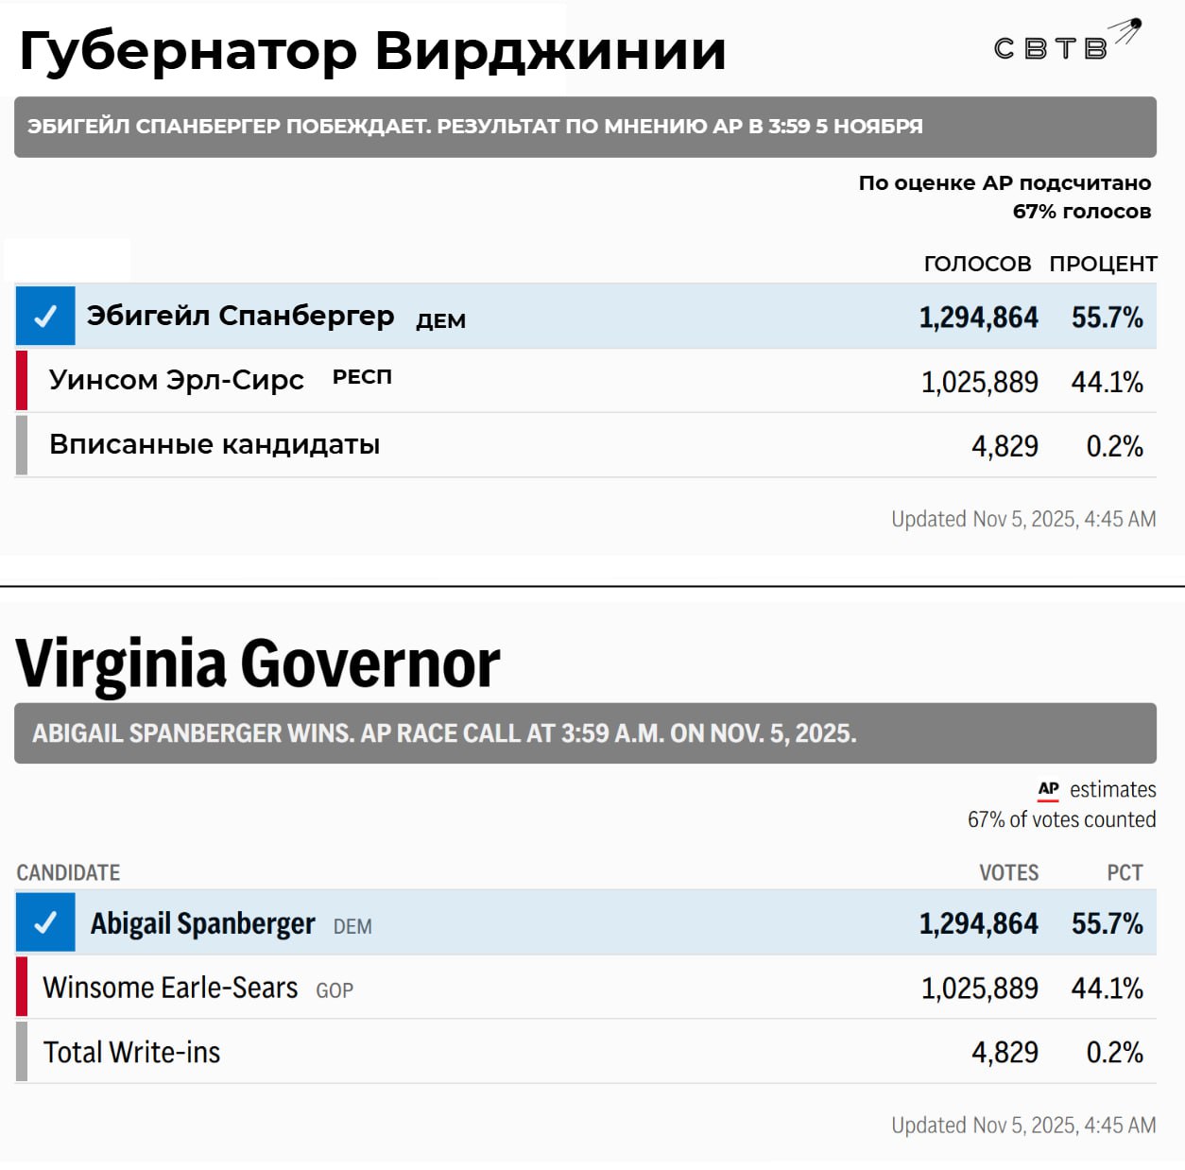Select the VOTES column header
The width and height of the screenshot is (1185, 1170).
1008,872
